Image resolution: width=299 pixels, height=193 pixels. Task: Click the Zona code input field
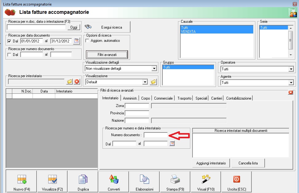137,106
